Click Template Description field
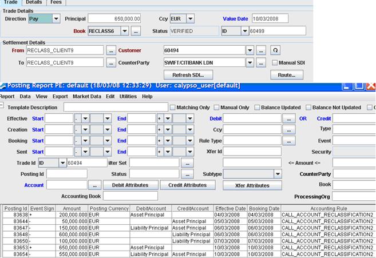 pyautogui.click(x=116, y=108)
